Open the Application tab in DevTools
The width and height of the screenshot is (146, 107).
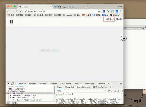click(90, 83)
